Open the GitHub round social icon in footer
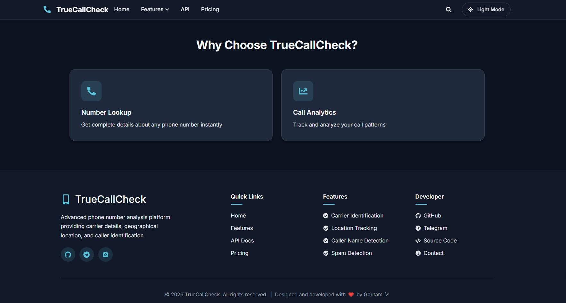This screenshot has width=566, height=303. (x=68, y=255)
